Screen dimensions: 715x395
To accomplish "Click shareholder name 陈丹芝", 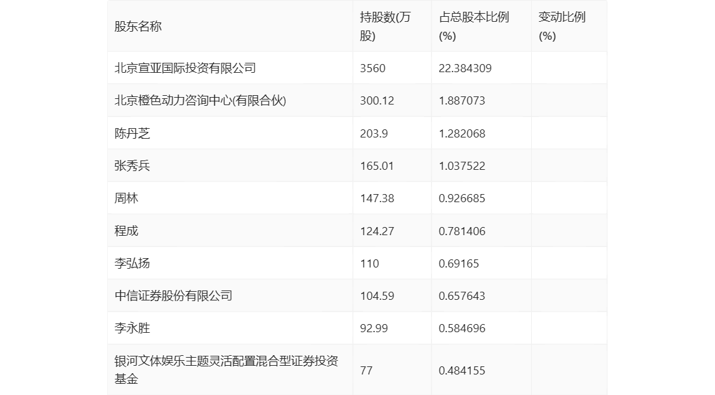I will 132,134.
